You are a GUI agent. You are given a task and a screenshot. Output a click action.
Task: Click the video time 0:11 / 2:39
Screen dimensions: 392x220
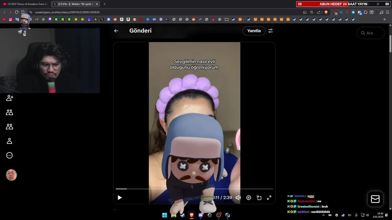(x=222, y=198)
